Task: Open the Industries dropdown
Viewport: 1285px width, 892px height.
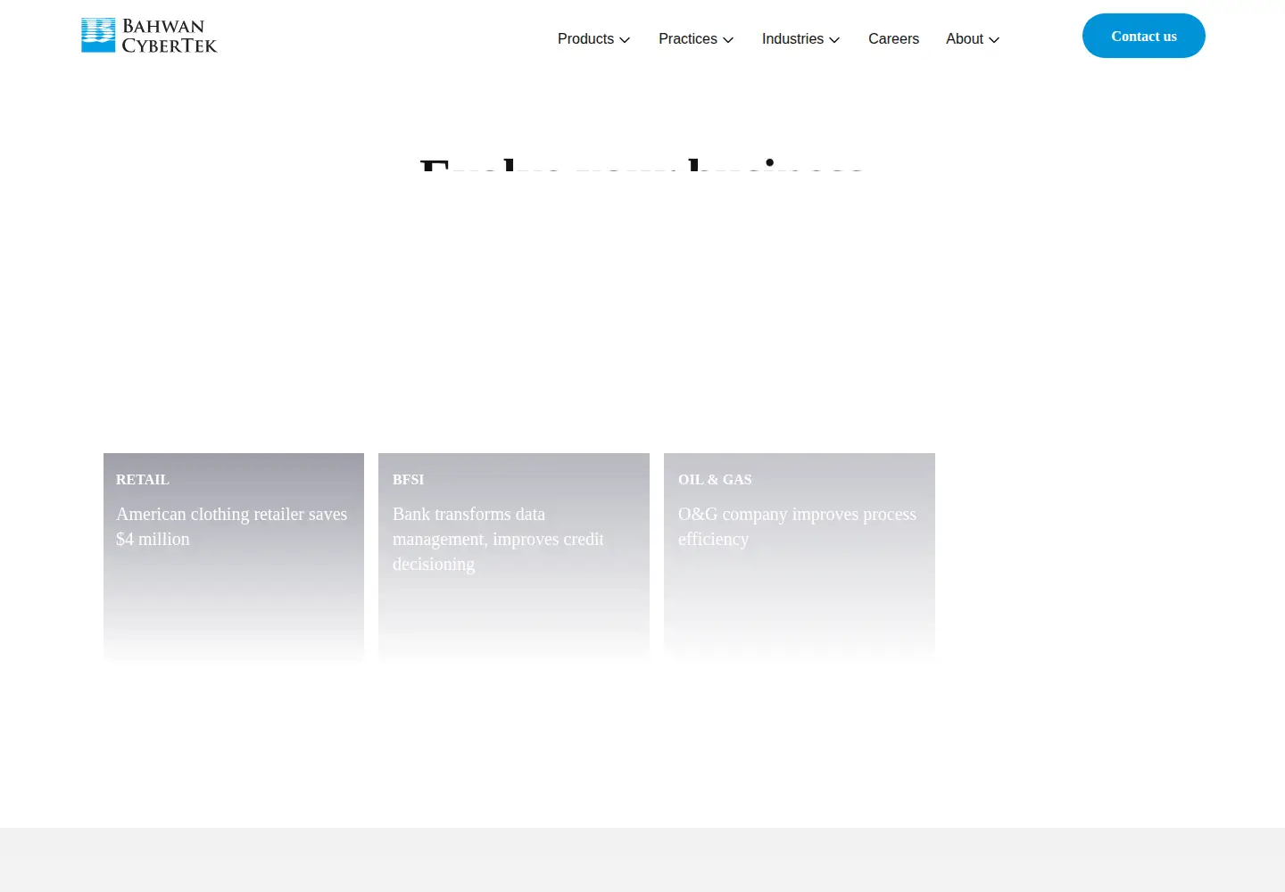Action: [800, 39]
